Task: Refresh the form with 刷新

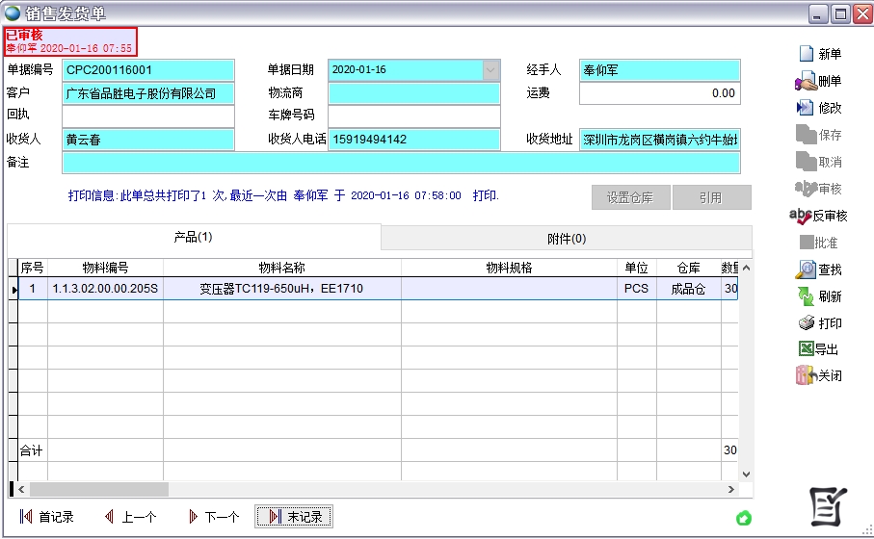Action: [x=806, y=297]
